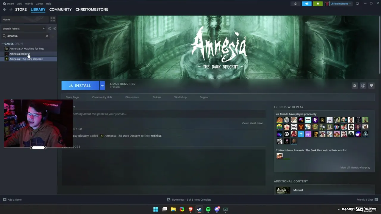Open the Friends & Chat icon
Screen dimensions: 381x214
(376, 199)
